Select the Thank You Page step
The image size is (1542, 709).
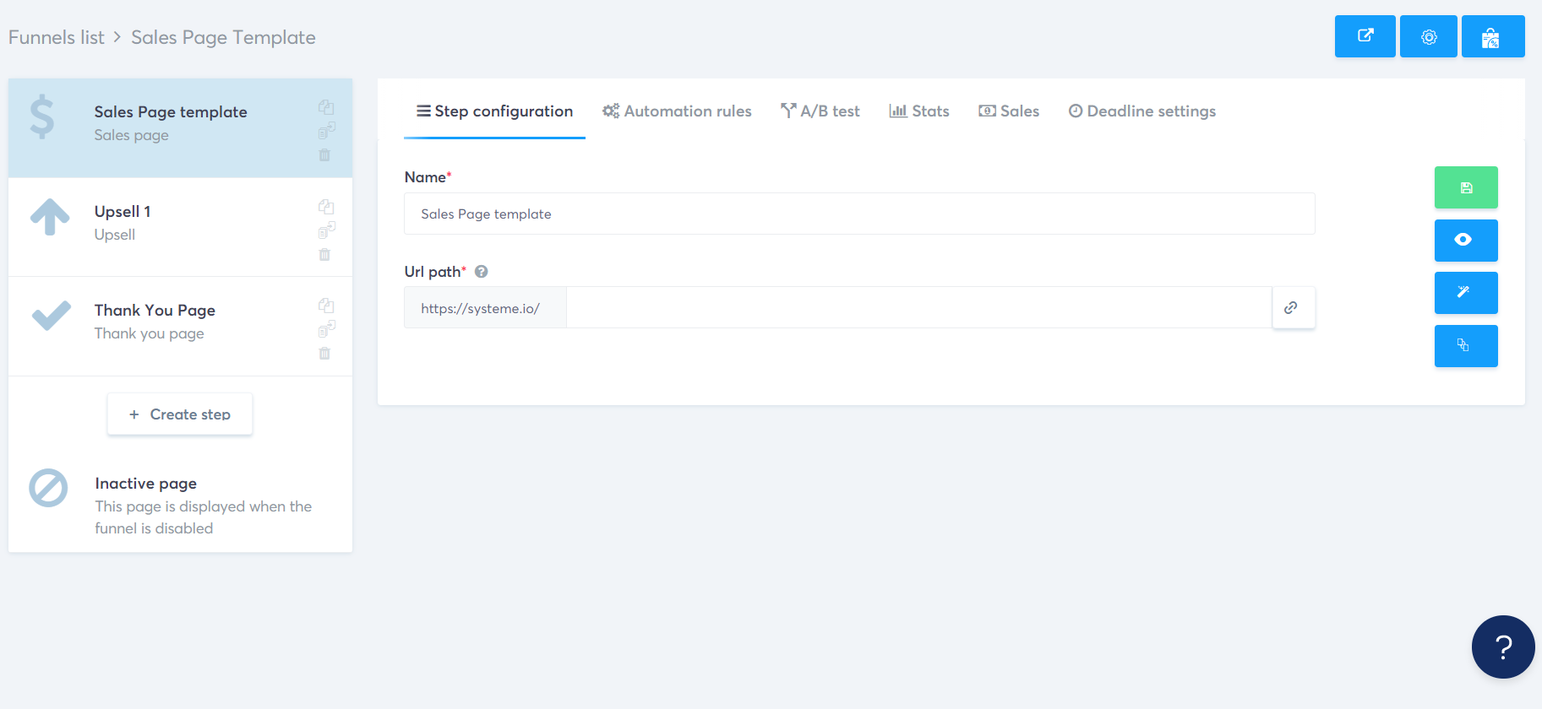coord(180,326)
